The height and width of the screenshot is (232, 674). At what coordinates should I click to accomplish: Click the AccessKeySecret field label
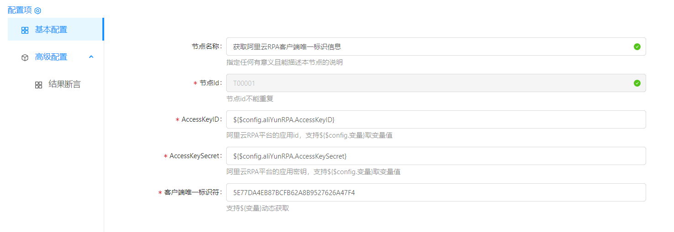pyautogui.click(x=195, y=156)
